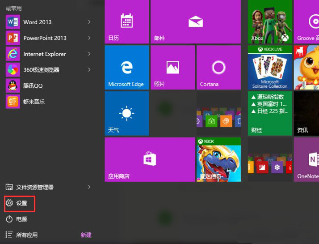Open Word 2013 from most used list
The width and height of the screenshot is (319, 244).
click(37, 22)
